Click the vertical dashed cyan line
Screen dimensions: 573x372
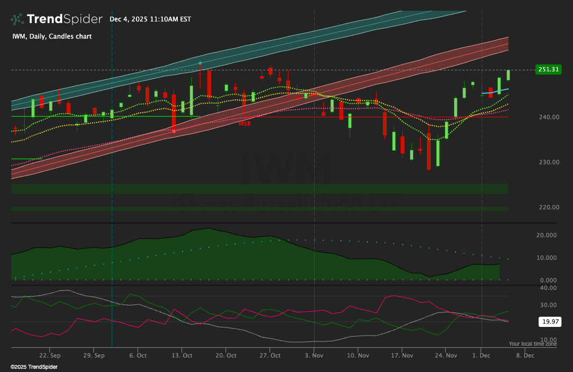[x=111, y=188]
